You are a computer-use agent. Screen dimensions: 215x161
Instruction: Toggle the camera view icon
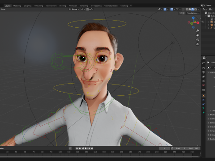click(198, 40)
